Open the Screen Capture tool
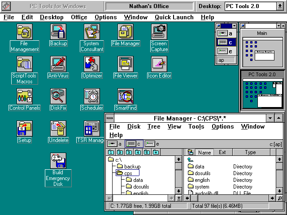Viewport: 287px width, 215px height. (159, 32)
